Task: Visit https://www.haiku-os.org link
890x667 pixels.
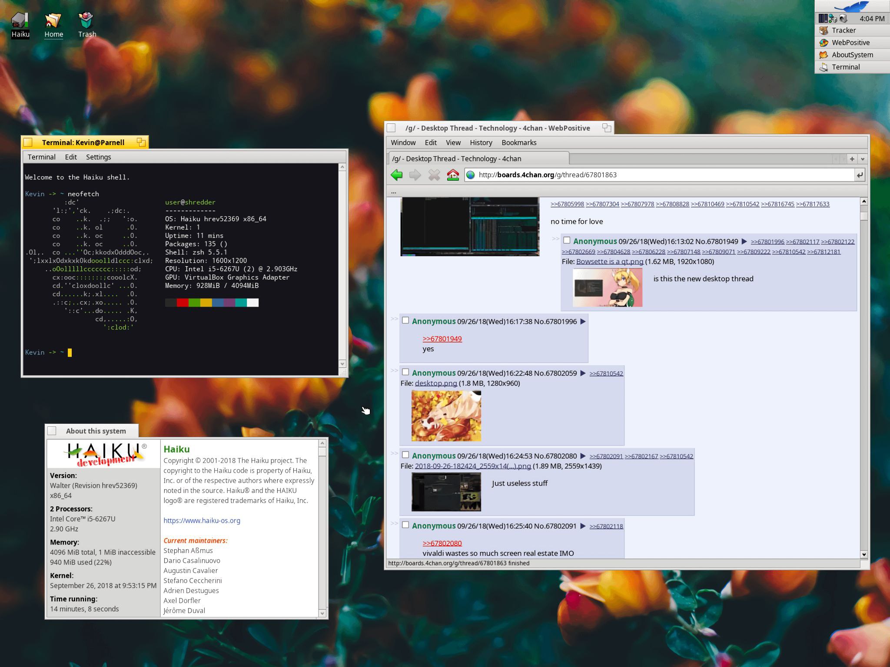Action: (x=202, y=520)
